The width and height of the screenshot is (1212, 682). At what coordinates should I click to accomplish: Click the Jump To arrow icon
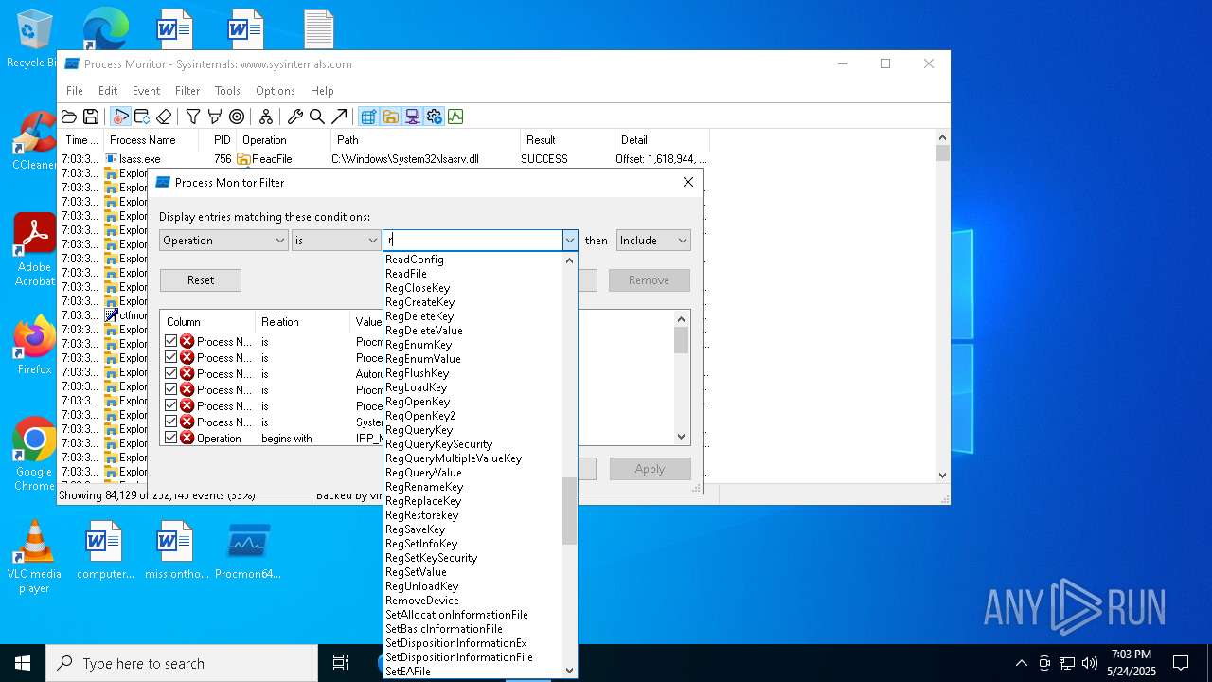339,117
